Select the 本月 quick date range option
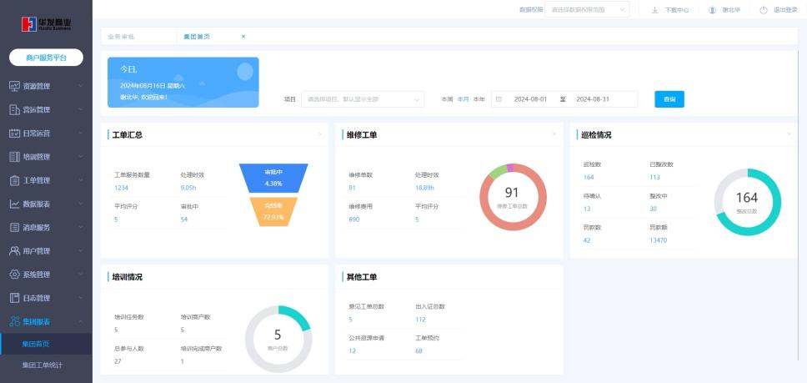 click(463, 99)
